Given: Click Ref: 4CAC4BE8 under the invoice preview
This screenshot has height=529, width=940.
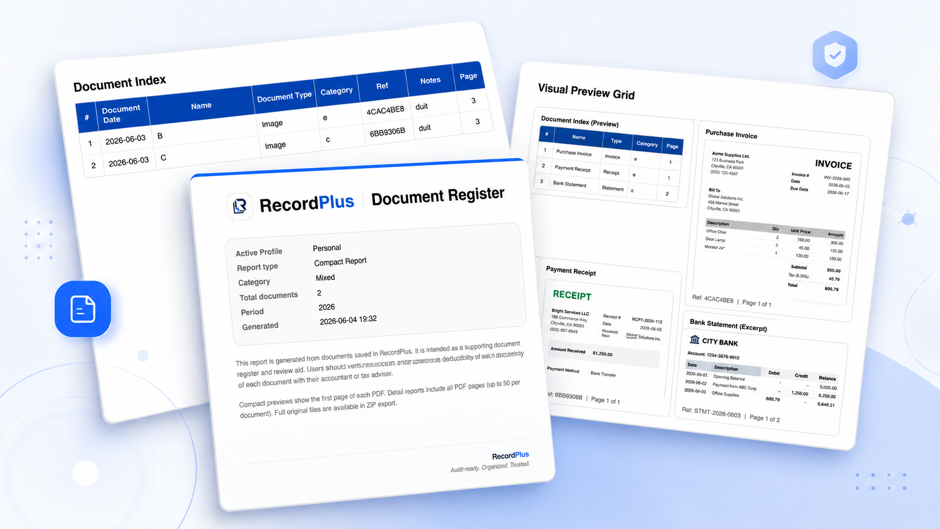Looking at the screenshot, I should 713,299.
